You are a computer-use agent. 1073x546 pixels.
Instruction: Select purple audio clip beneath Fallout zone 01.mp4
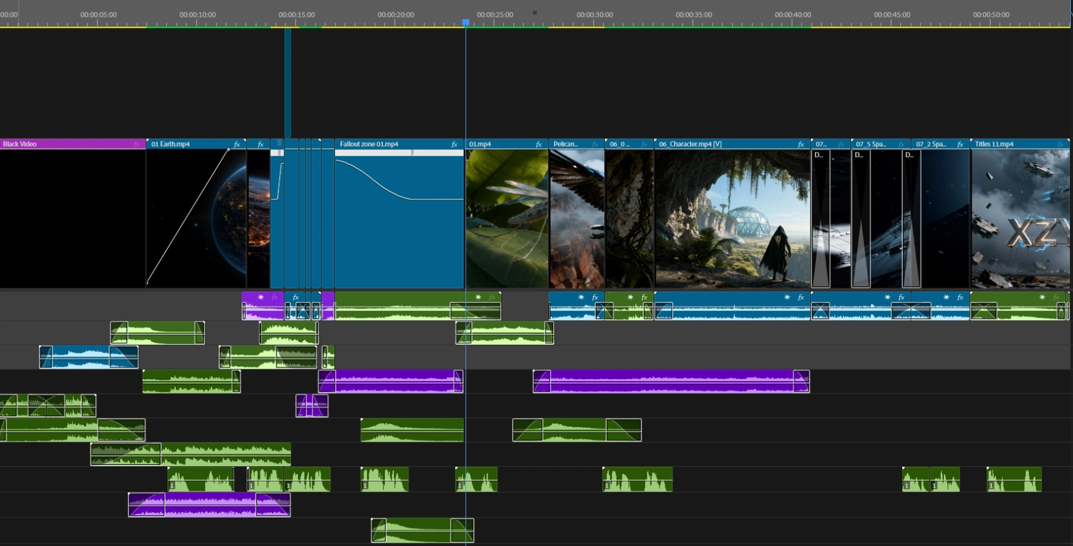pos(391,381)
